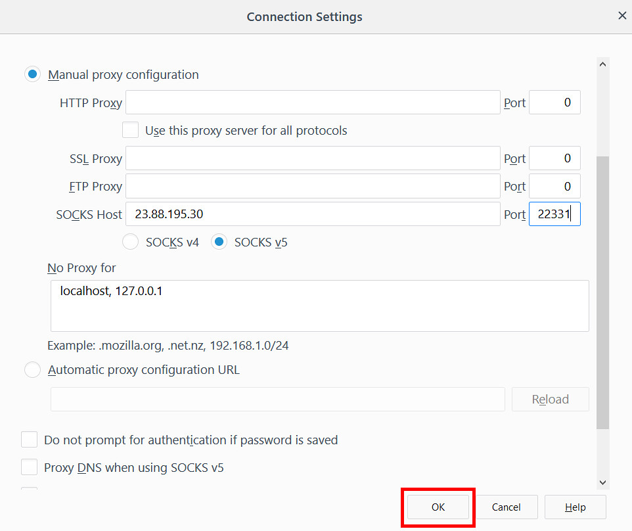The width and height of the screenshot is (632, 531).
Task: Click the No Proxy for text area
Action: click(320, 306)
